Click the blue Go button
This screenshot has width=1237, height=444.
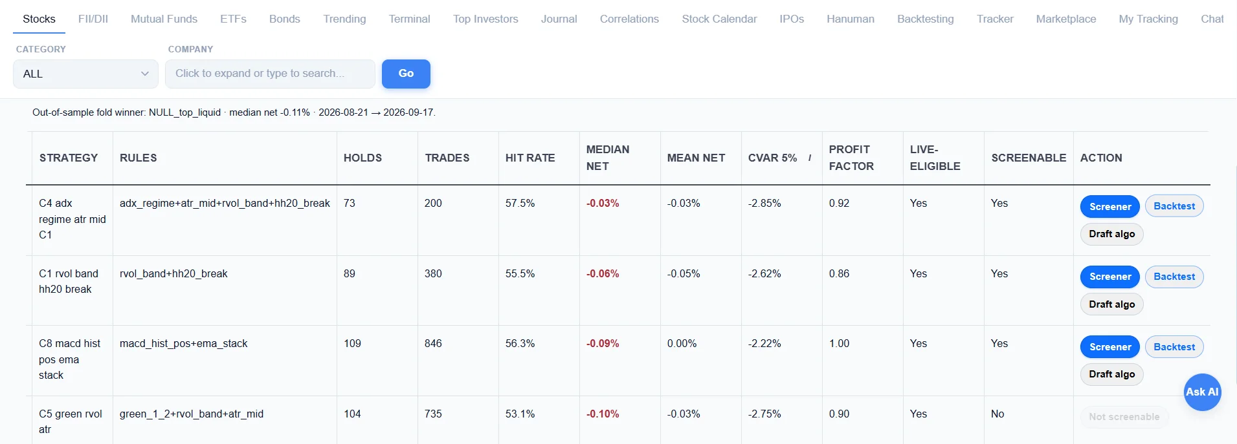406,74
